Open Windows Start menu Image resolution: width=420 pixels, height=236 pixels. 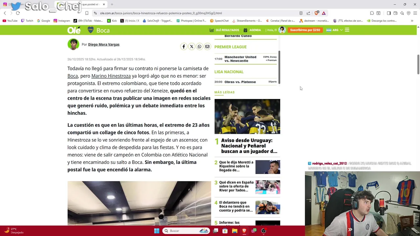[157, 231]
